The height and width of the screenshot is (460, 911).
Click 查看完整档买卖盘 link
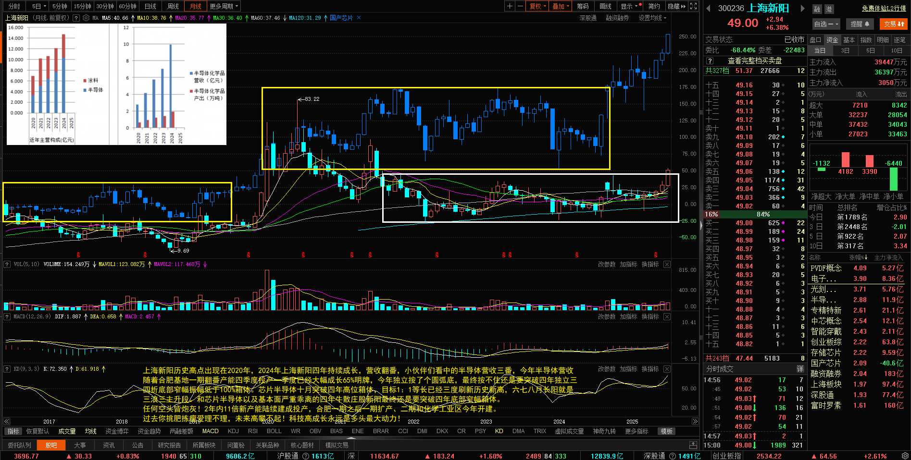click(x=755, y=61)
